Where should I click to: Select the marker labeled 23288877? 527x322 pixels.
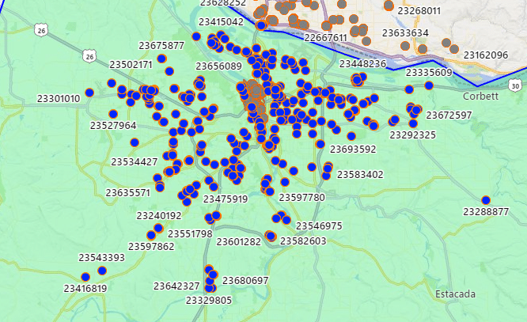[485, 200]
